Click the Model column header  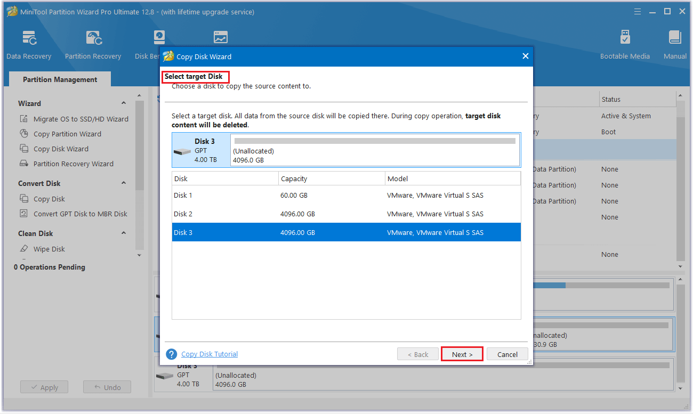tap(453, 178)
